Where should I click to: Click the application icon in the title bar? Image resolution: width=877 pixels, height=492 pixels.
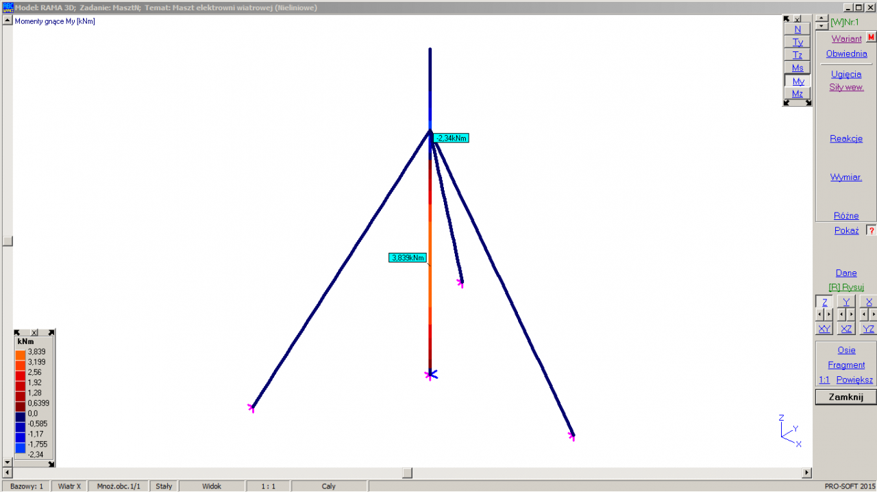click(x=8, y=7)
